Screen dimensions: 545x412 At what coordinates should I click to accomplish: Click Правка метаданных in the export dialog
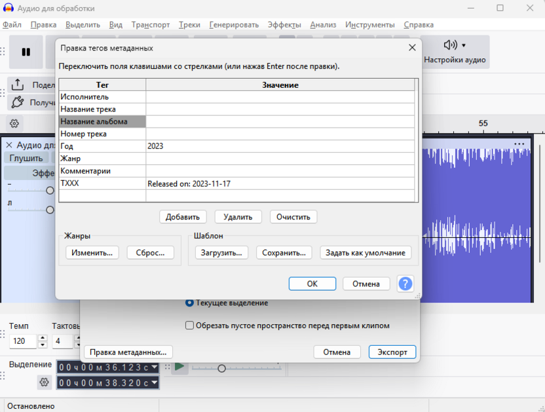[x=127, y=352]
